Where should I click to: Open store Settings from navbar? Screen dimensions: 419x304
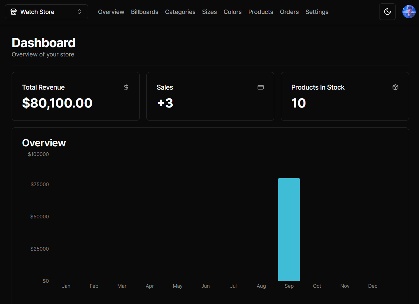(x=317, y=12)
